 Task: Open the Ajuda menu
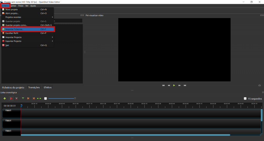tap(33, 6)
